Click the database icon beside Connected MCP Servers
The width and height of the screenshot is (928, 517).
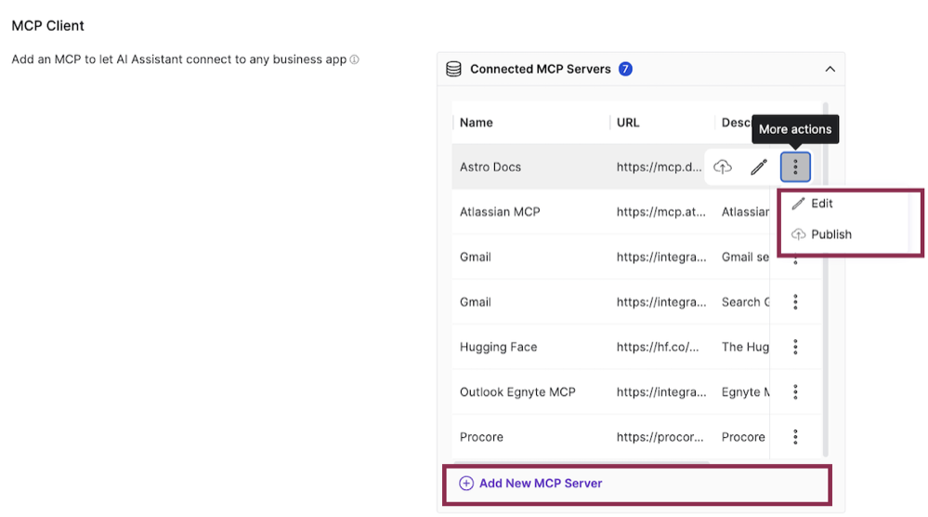pos(453,69)
